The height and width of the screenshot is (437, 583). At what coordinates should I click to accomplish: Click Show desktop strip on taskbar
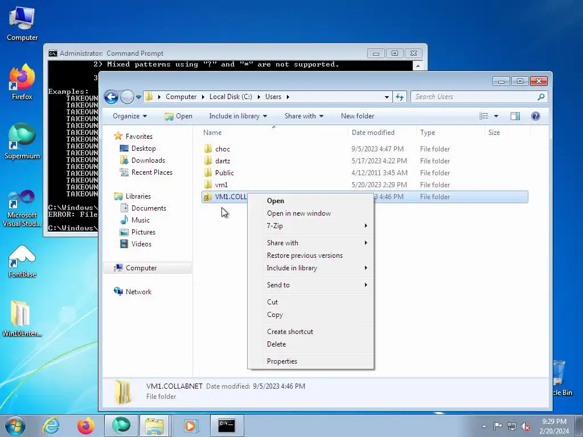[x=579, y=426]
